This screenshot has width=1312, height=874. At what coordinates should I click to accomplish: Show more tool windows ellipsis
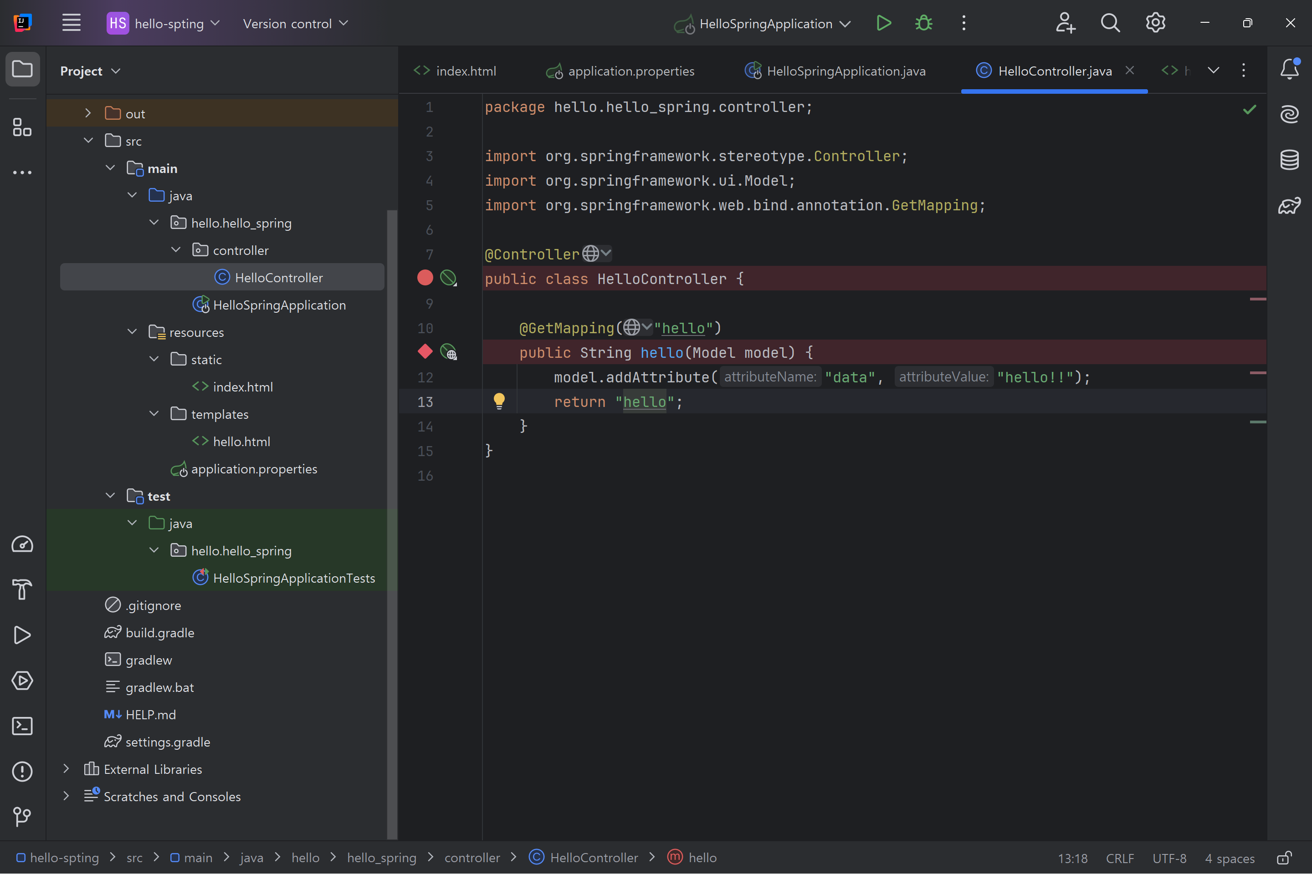coord(22,172)
